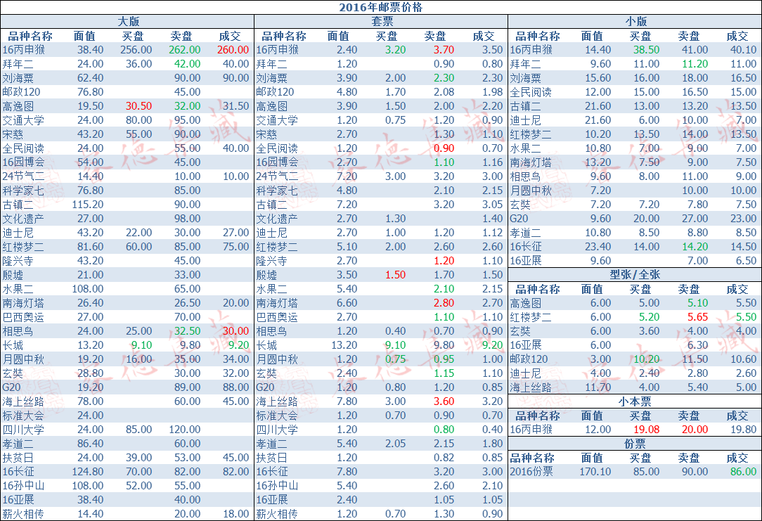Select the 小版 section header
The height and width of the screenshot is (521, 762).
635,21
